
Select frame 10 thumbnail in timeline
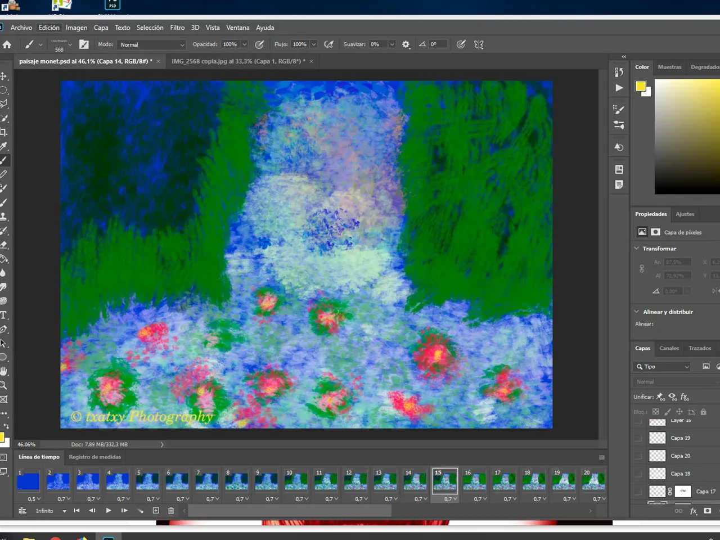[x=296, y=481]
